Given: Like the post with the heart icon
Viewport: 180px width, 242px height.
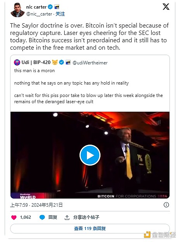Looking at the screenshot, I should (x=14, y=218).
